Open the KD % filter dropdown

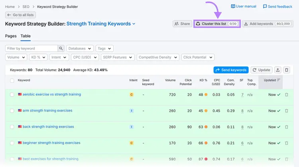[x=38, y=57]
